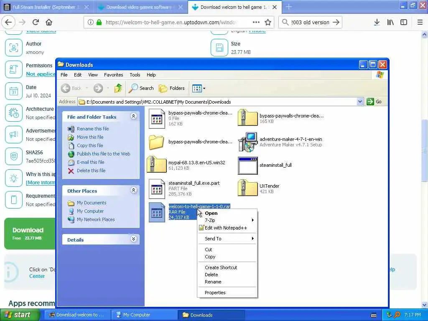Select steaminstall_full.exe.part file icon
This screenshot has height=321, width=428.
point(157,189)
